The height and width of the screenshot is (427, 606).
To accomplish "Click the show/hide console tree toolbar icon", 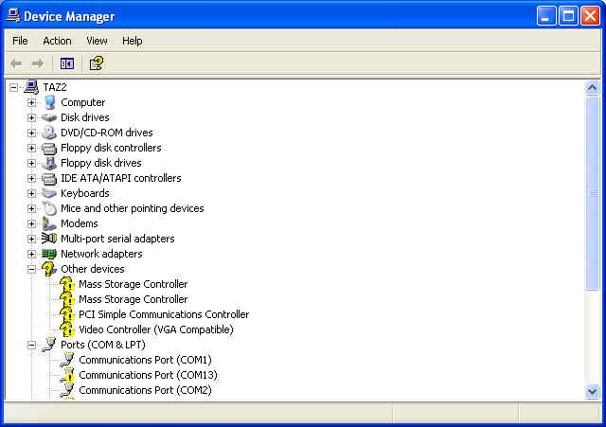I will click(x=67, y=63).
